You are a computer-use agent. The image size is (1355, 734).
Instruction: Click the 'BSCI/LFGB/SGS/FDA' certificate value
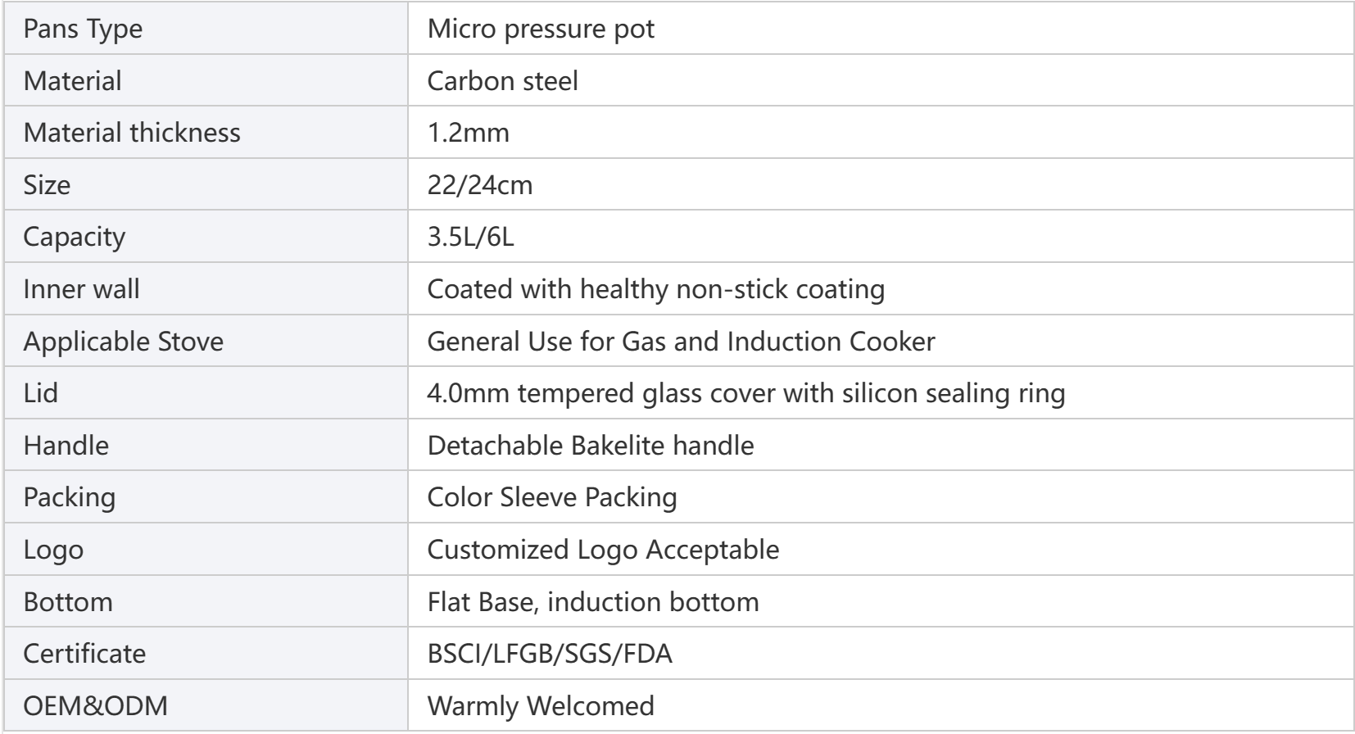(550, 653)
